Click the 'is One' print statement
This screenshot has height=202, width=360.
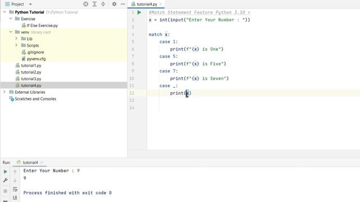tap(196, 49)
